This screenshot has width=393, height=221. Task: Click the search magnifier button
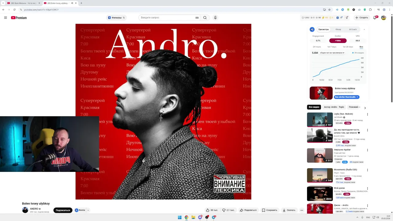point(205,18)
